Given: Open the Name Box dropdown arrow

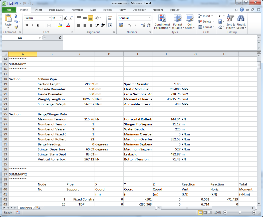Looking at the screenshot, I should [40, 38].
